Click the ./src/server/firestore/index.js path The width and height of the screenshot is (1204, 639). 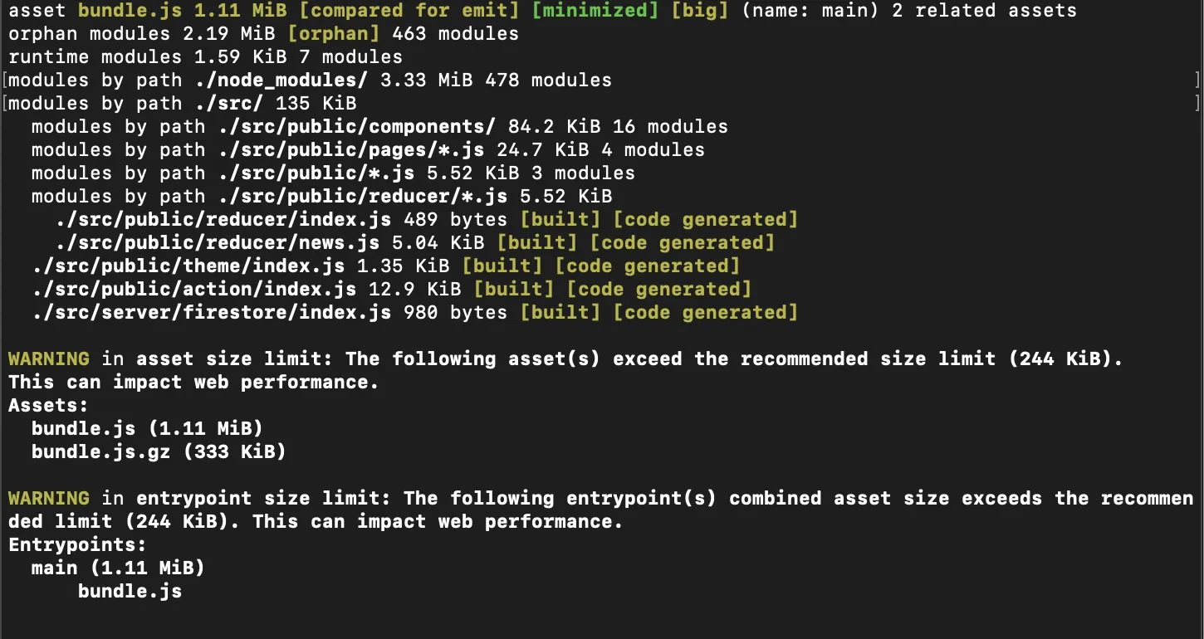(212, 313)
